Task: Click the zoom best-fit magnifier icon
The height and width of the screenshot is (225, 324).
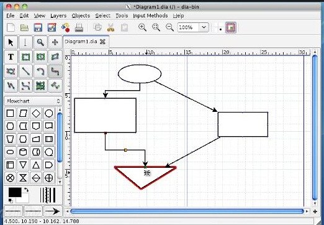Action: click(x=156, y=27)
